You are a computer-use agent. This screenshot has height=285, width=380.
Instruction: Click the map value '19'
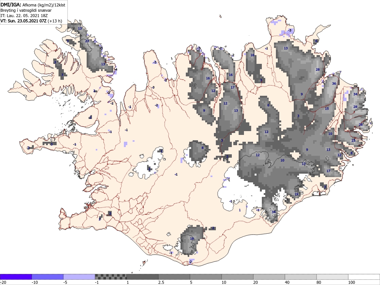click(x=296, y=194)
